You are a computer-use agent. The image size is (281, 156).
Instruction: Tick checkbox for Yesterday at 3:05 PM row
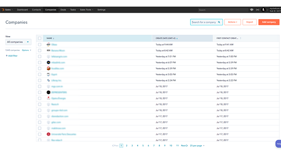coord(39,74)
